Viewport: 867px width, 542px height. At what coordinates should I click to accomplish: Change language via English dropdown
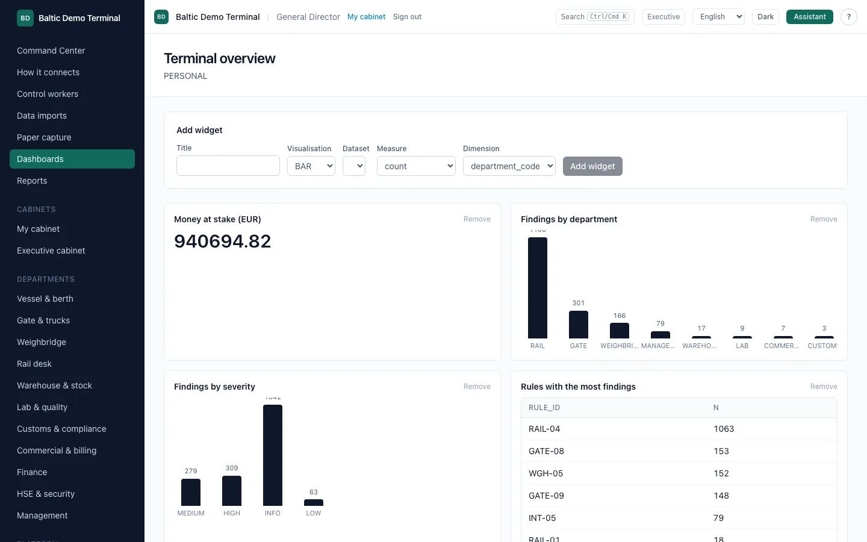tap(718, 17)
